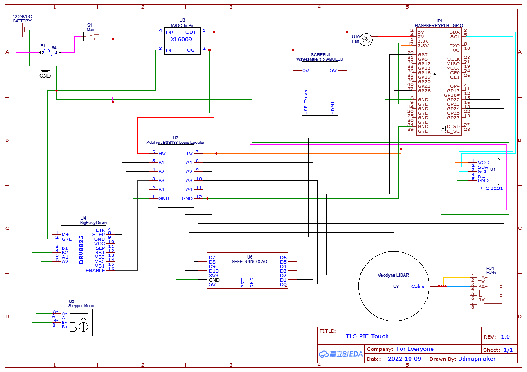Select the TX+ pin on RJ45
527x372 pixels.
coord(482,278)
